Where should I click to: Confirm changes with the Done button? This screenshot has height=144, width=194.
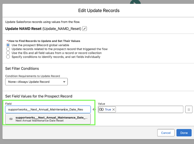click(184, 133)
